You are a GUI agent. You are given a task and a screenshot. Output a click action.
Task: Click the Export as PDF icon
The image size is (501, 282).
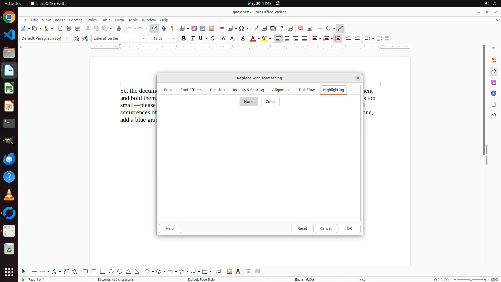60,28
